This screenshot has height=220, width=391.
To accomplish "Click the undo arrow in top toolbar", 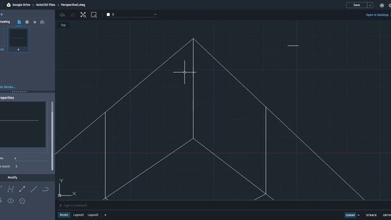I will (x=62, y=15).
